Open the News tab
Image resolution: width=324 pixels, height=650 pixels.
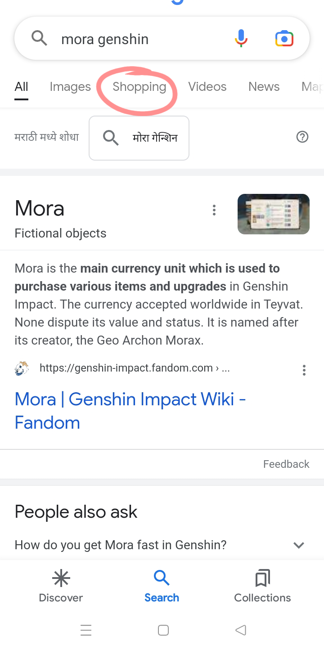(x=264, y=86)
